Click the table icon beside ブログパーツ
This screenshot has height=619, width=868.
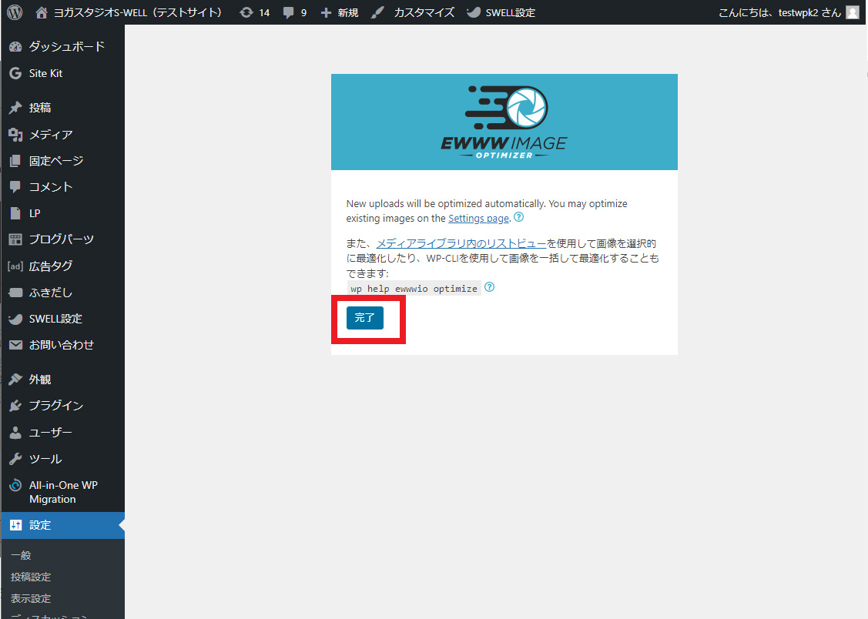(15, 239)
